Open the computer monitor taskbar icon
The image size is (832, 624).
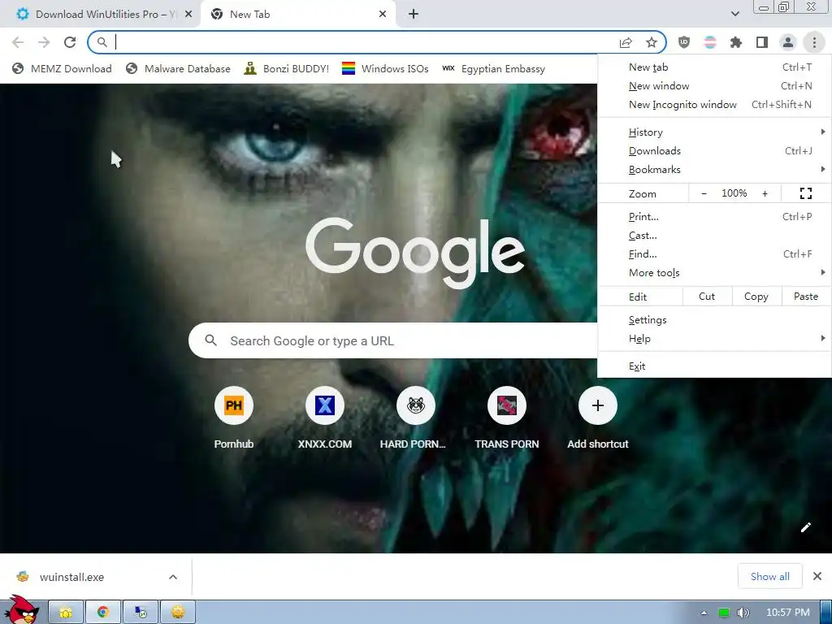tap(141, 613)
